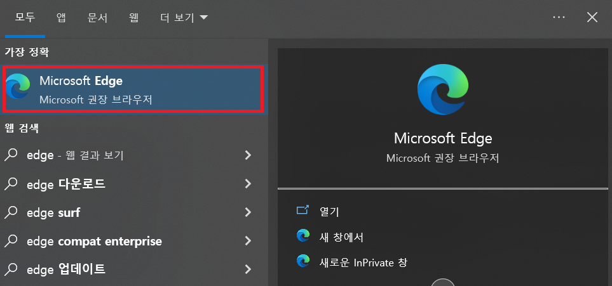Click the Edge logo in the best match row
Screen dimensions: 612x286
pos(18,86)
